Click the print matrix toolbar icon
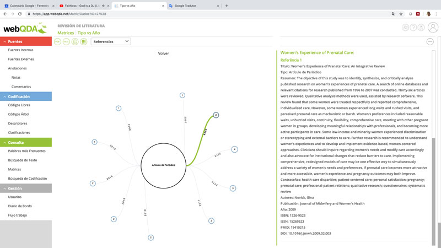The image size is (441, 248). coord(75,42)
